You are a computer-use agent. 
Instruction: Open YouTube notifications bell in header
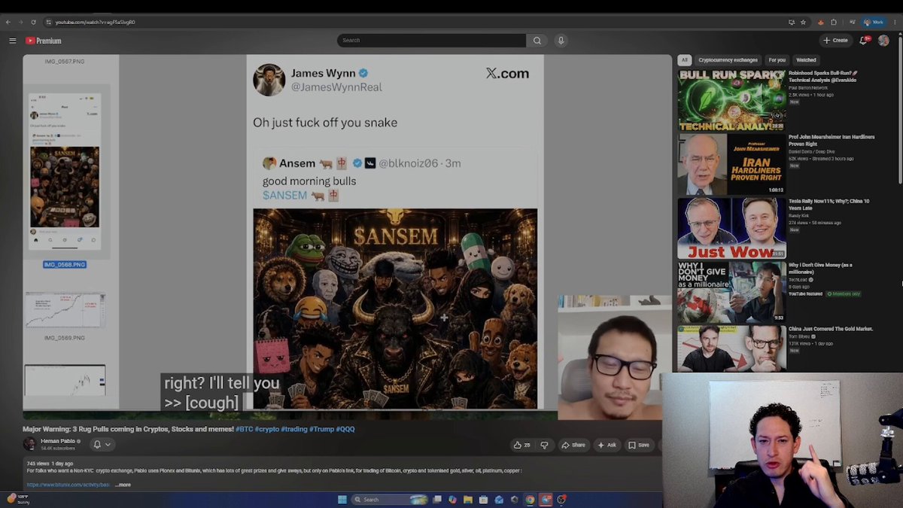pyautogui.click(x=864, y=41)
